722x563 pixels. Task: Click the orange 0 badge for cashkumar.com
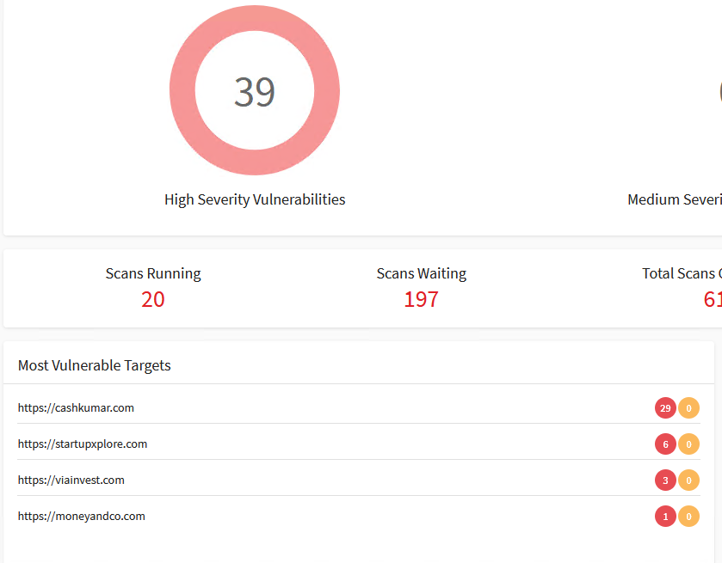tap(688, 408)
